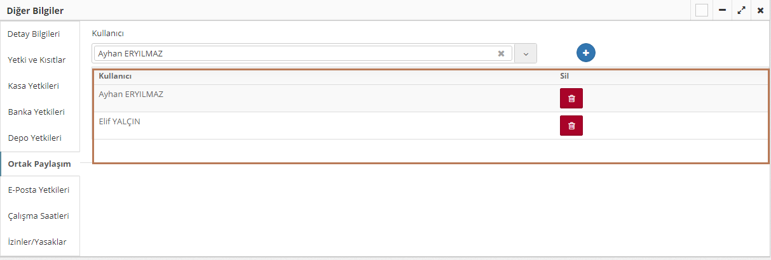Screen dimensions: 771x260
Task: Minimize the Diğer Bilgiler panel
Action: 722,10
